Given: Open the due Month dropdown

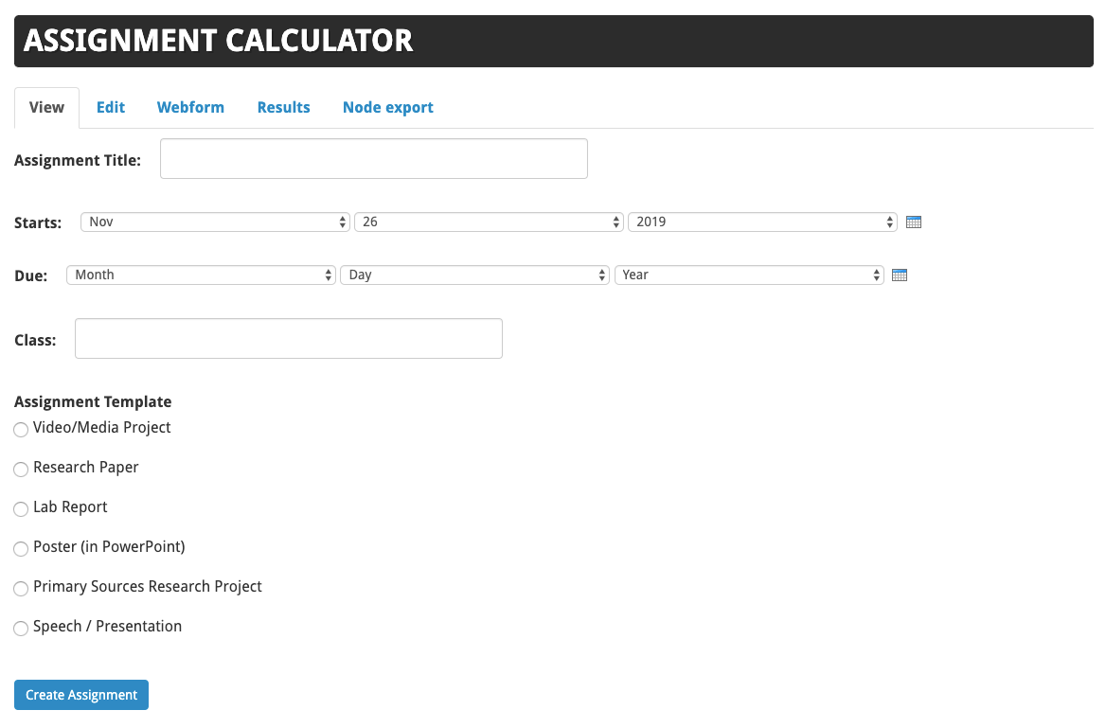Looking at the screenshot, I should pos(201,275).
